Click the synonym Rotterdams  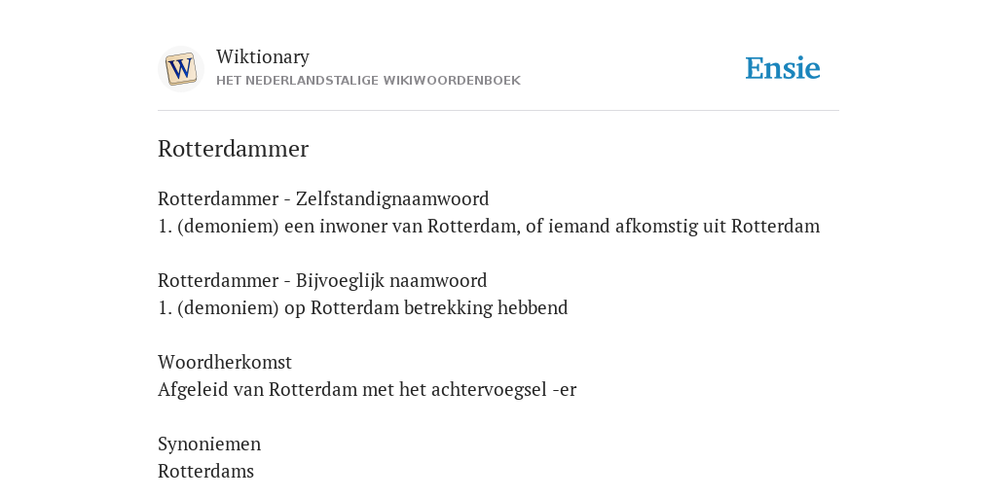pyautogui.click(x=205, y=472)
